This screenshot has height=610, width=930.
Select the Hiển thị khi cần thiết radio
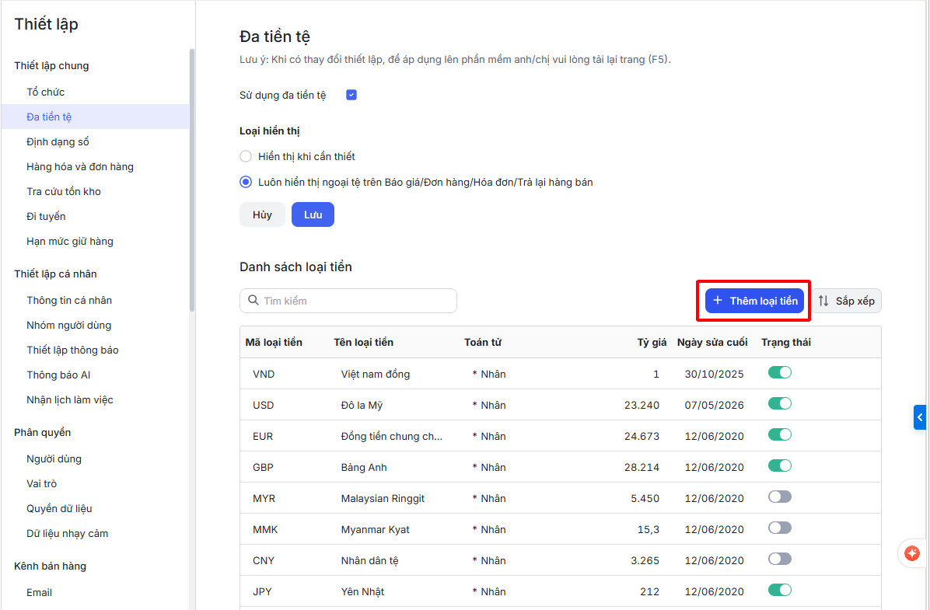pos(246,156)
